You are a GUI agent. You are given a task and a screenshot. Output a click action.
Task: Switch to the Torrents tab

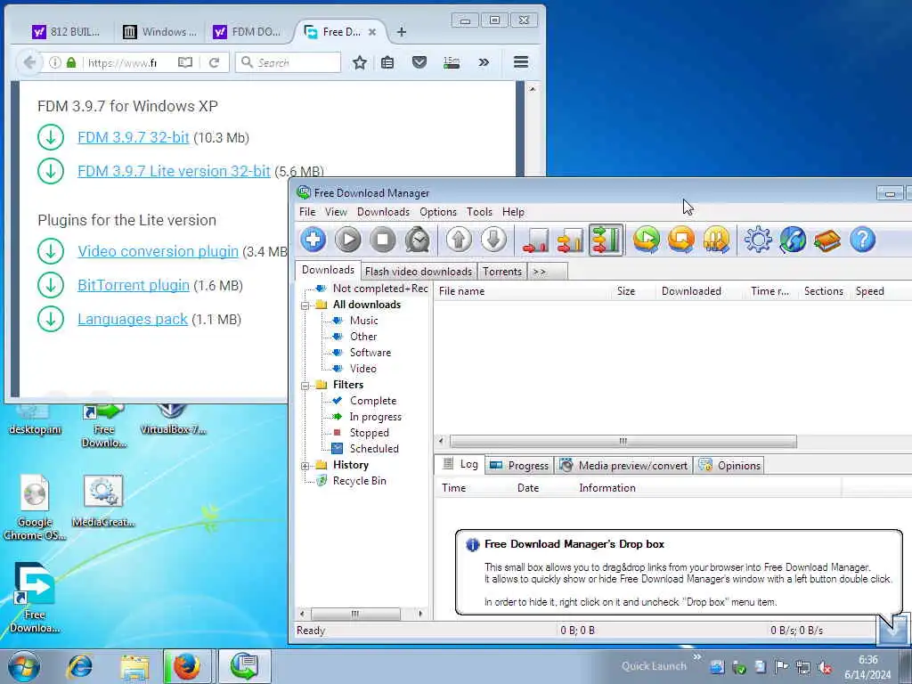502,272
